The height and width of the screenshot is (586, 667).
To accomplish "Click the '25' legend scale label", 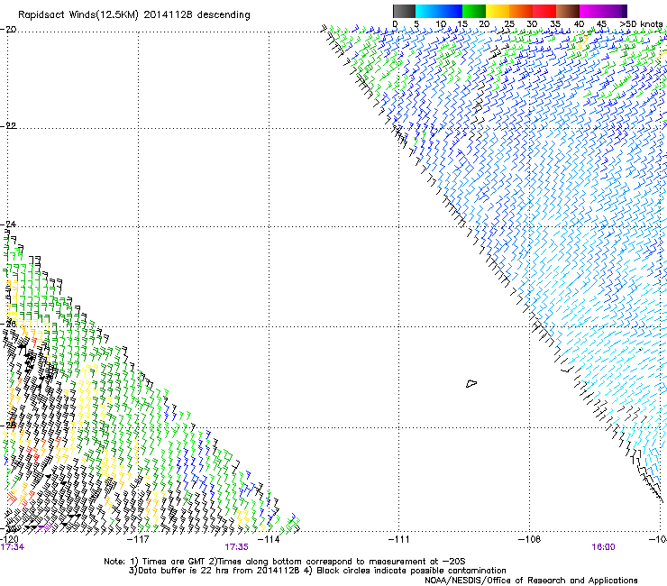I will 509,24.
